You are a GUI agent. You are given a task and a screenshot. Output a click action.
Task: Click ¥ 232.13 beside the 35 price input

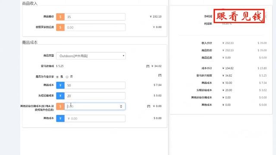pyautogui.click(x=156, y=16)
